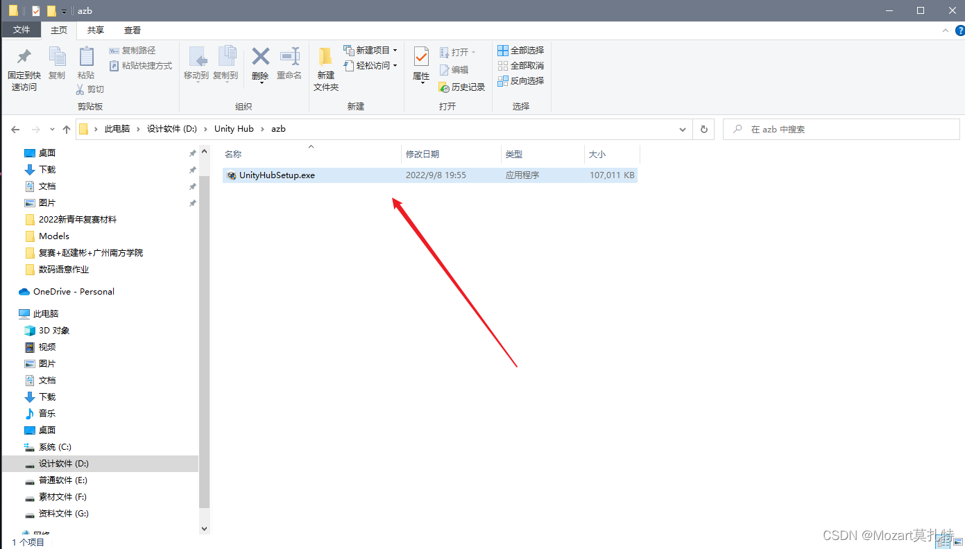
Task: Open 3D Objects (3D 对象)
Action: point(54,331)
